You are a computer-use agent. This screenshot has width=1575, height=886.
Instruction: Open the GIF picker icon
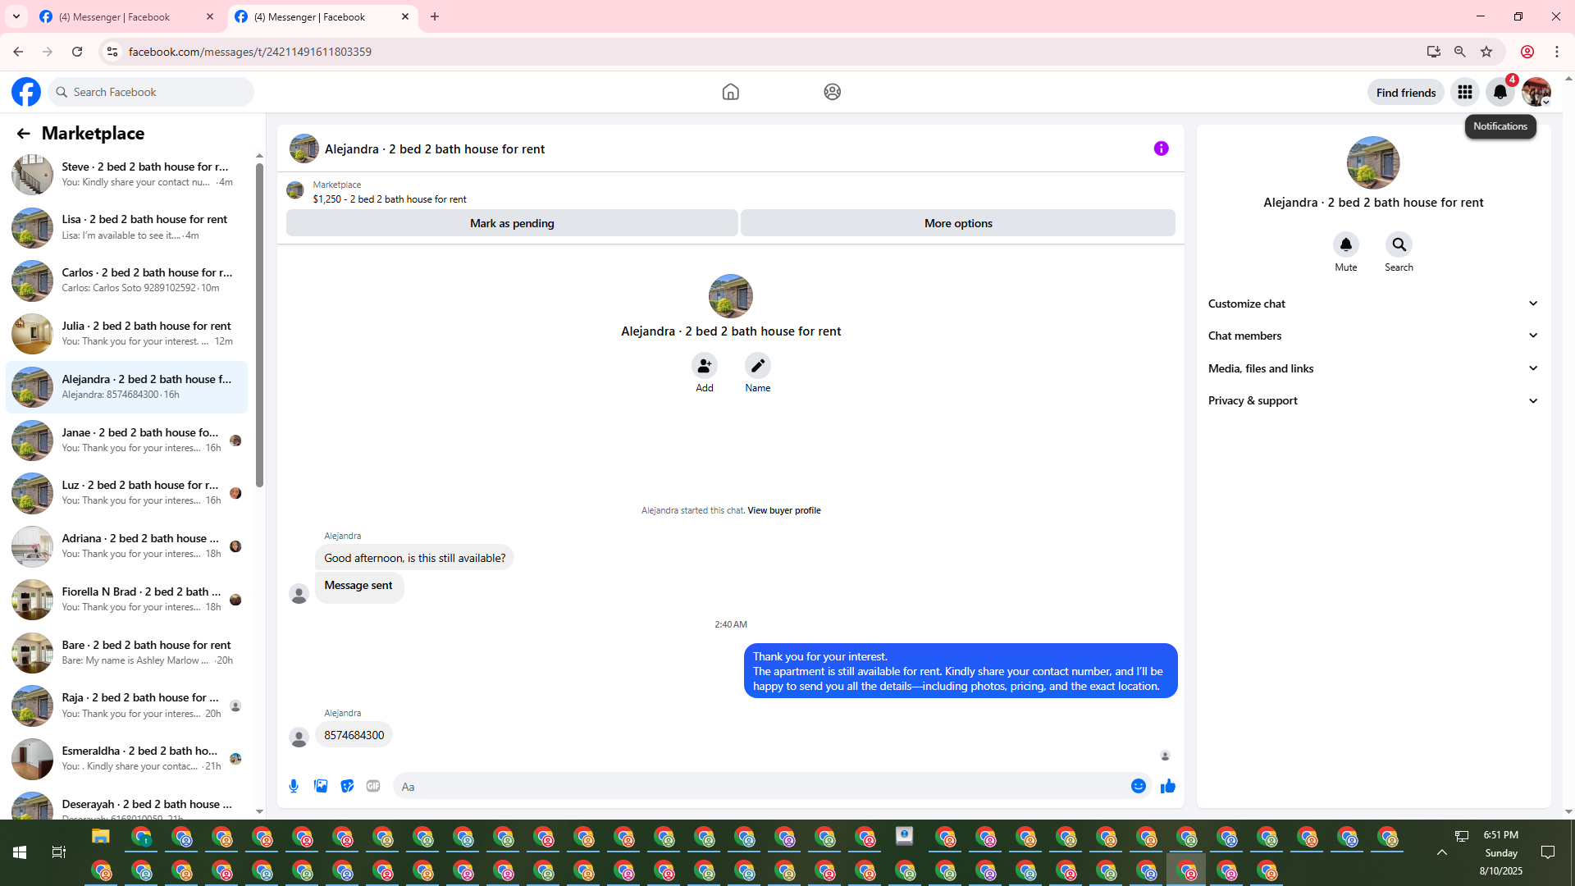(x=373, y=786)
